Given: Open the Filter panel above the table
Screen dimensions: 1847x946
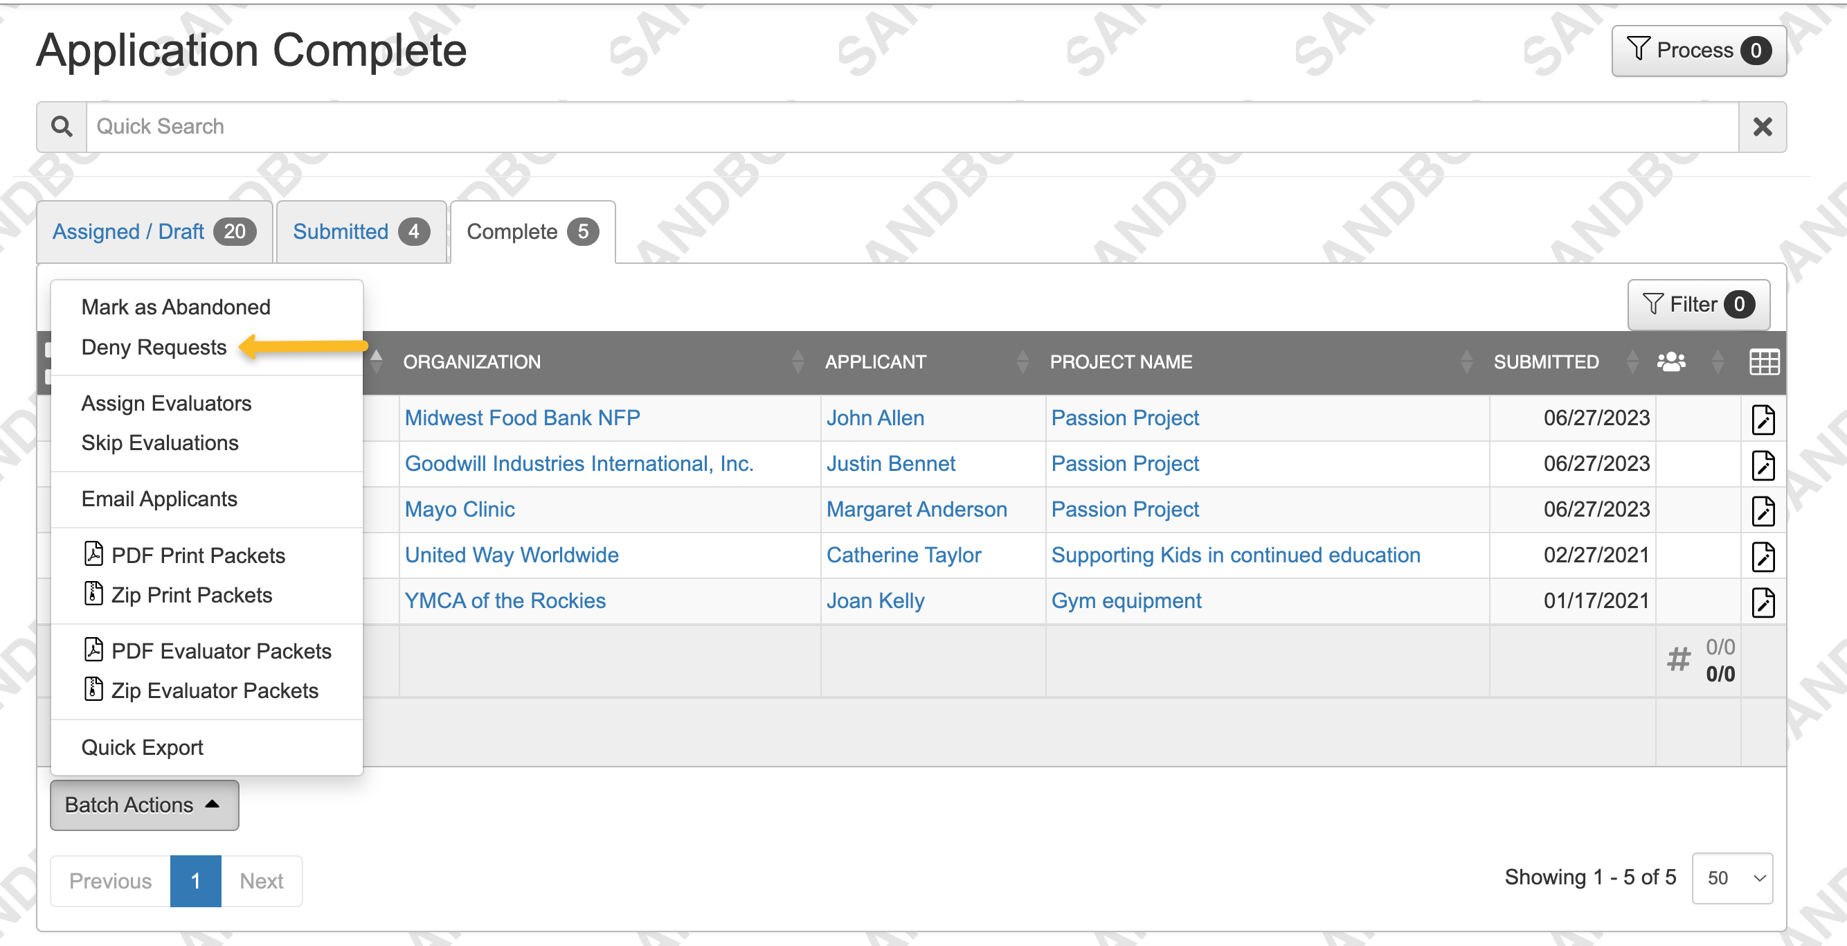Looking at the screenshot, I should coord(1698,305).
